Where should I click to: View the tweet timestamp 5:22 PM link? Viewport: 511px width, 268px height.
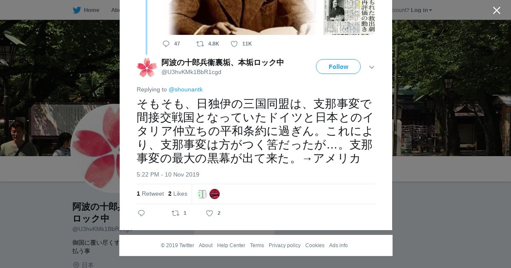[168, 174]
